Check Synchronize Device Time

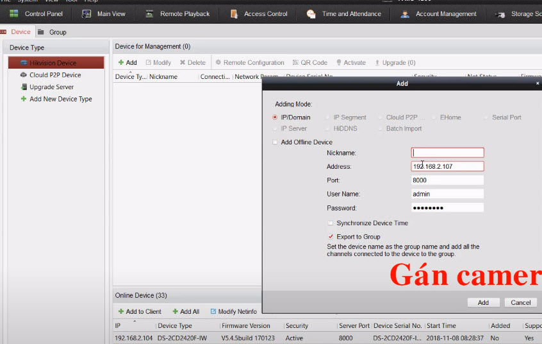point(331,223)
